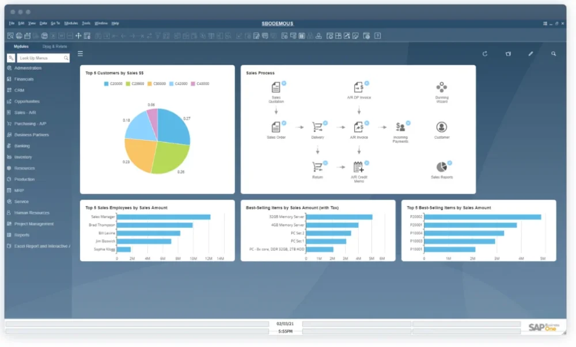576x347 pixels.
Task: Switch to the Drag & Relate tab
Action: click(x=55, y=46)
